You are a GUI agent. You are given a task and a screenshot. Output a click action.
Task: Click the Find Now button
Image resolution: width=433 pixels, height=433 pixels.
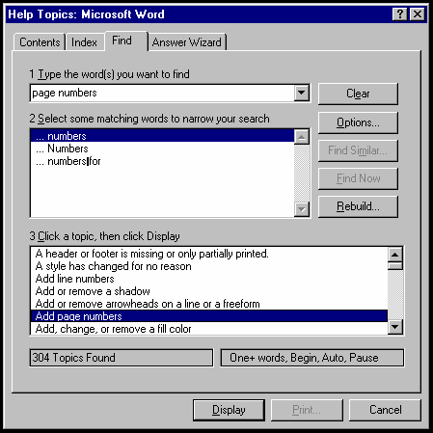(x=358, y=178)
